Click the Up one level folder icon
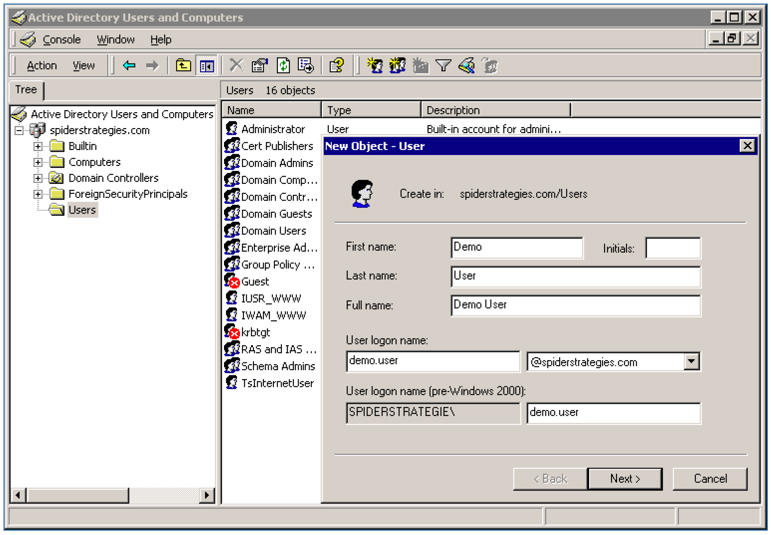 183,65
